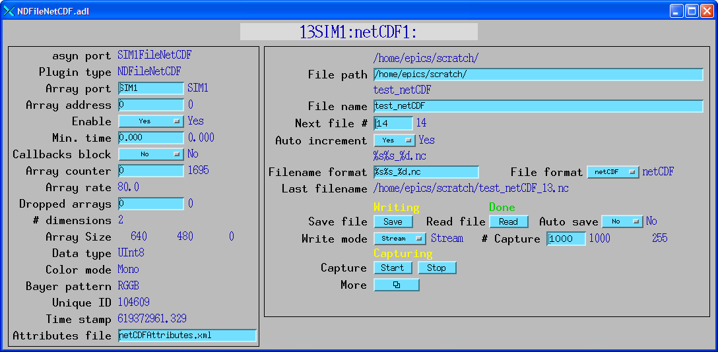Focus the Next file # field
Screen dimensions: 718x352
(393, 123)
